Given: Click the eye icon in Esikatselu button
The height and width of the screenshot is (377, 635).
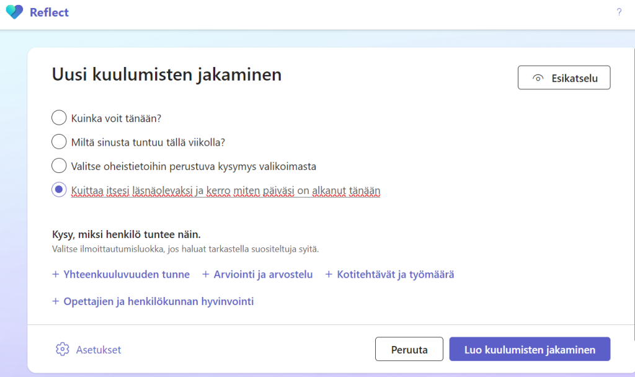Looking at the screenshot, I should coord(538,78).
